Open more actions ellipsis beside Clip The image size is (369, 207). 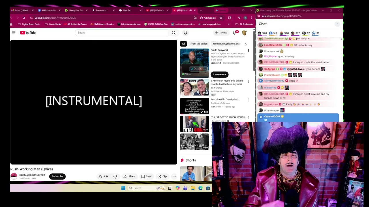pos(174,177)
